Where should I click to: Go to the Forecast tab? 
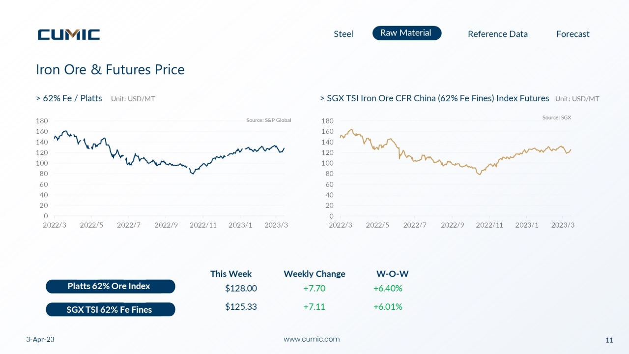pyautogui.click(x=573, y=34)
